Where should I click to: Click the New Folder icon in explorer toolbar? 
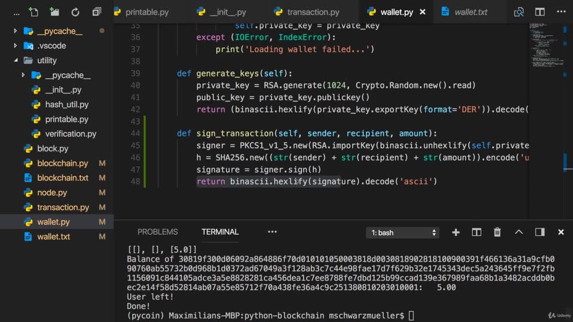(54, 12)
